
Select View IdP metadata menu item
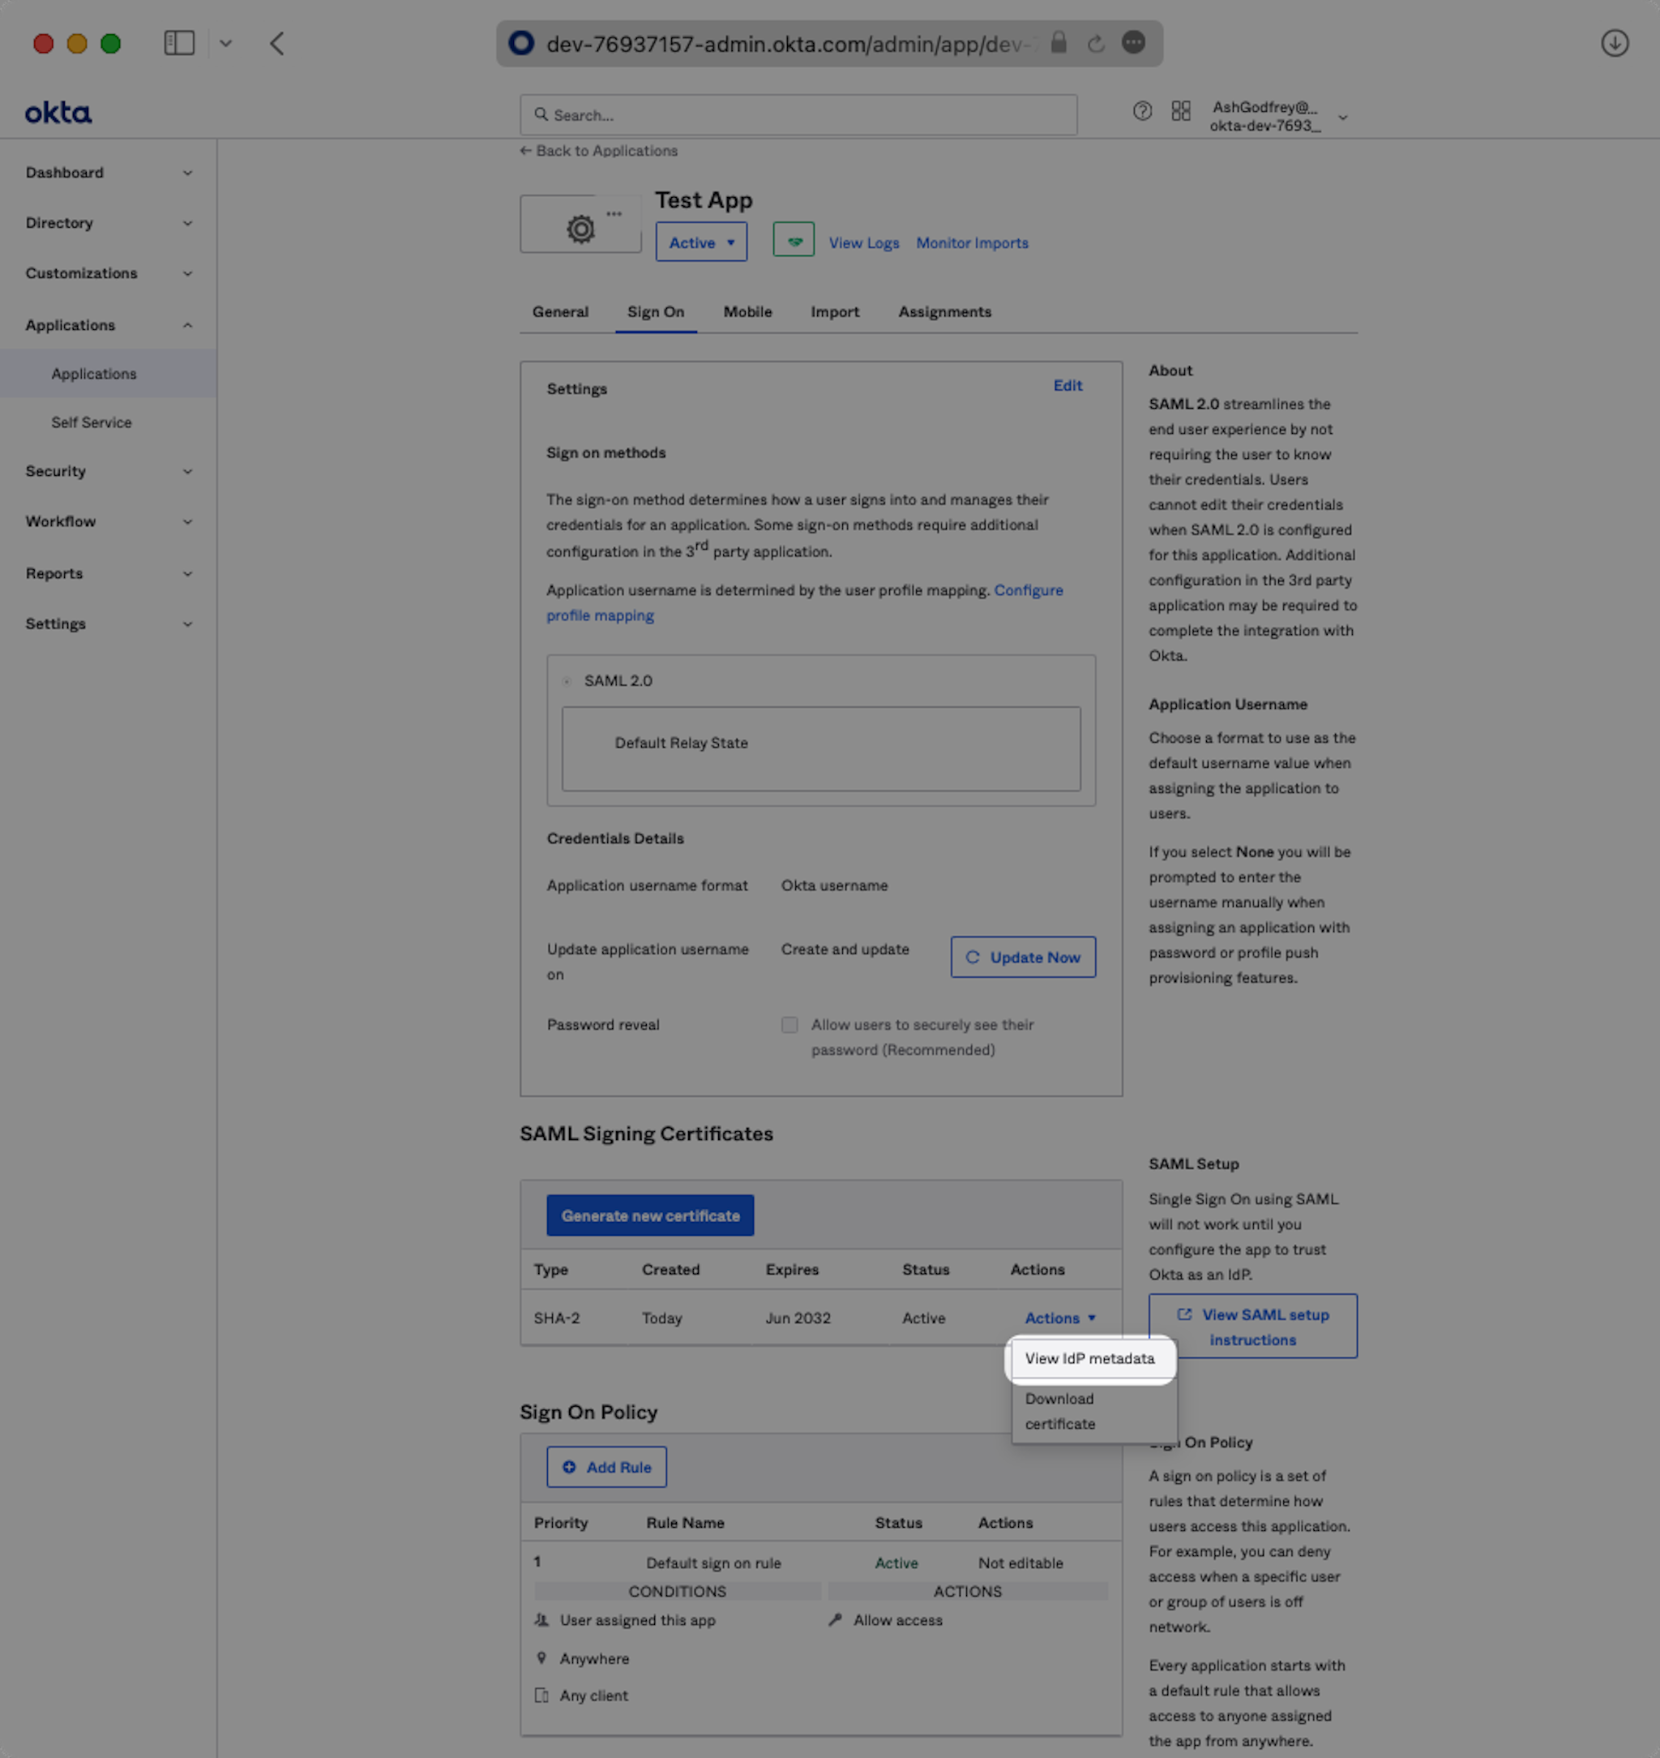tap(1089, 1358)
